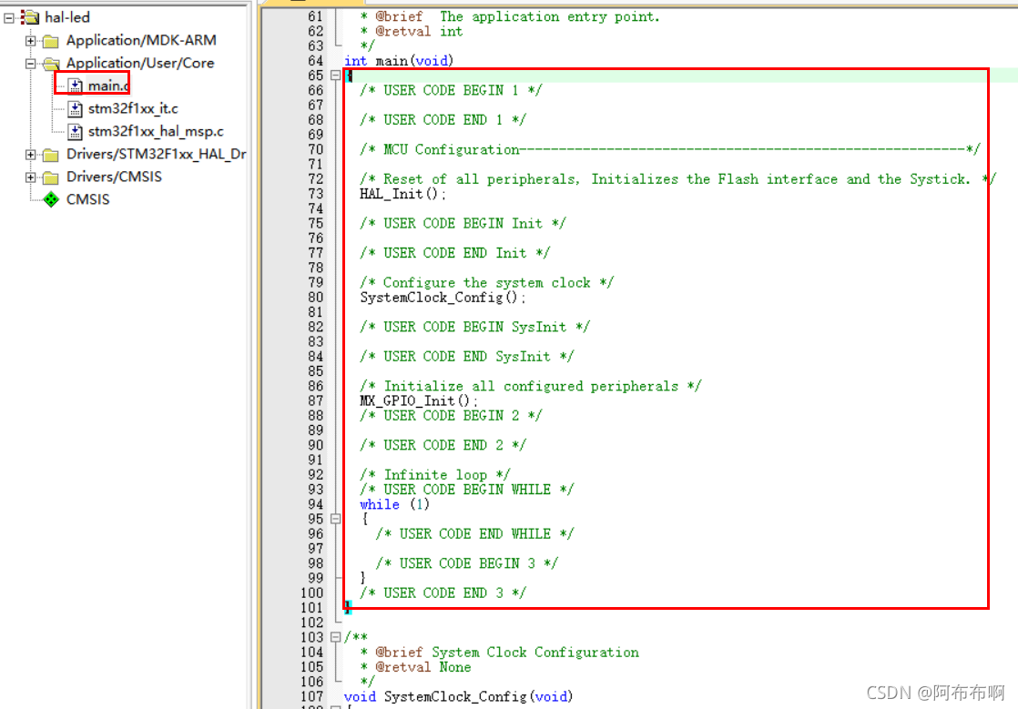Click the USER CODE END 3 comment

tap(443, 593)
